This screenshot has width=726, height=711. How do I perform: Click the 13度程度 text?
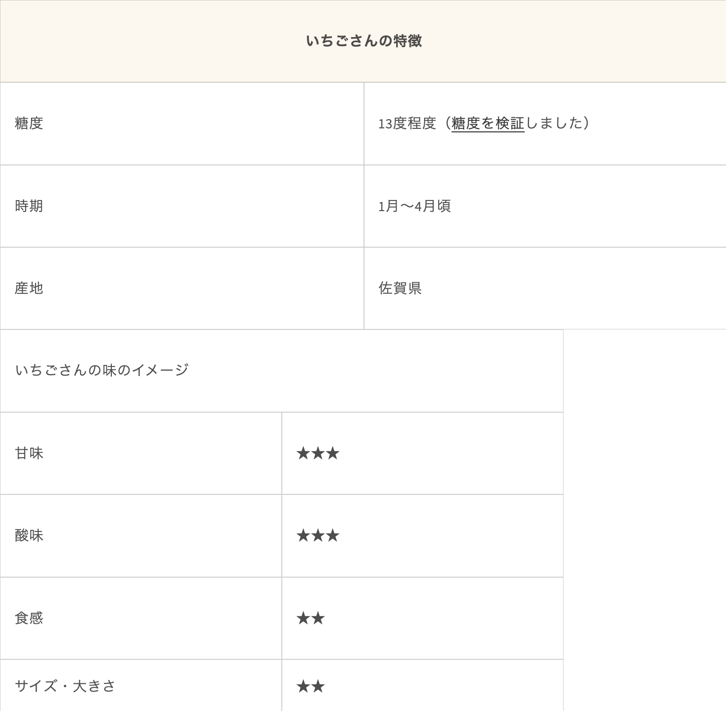coord(407,123)
